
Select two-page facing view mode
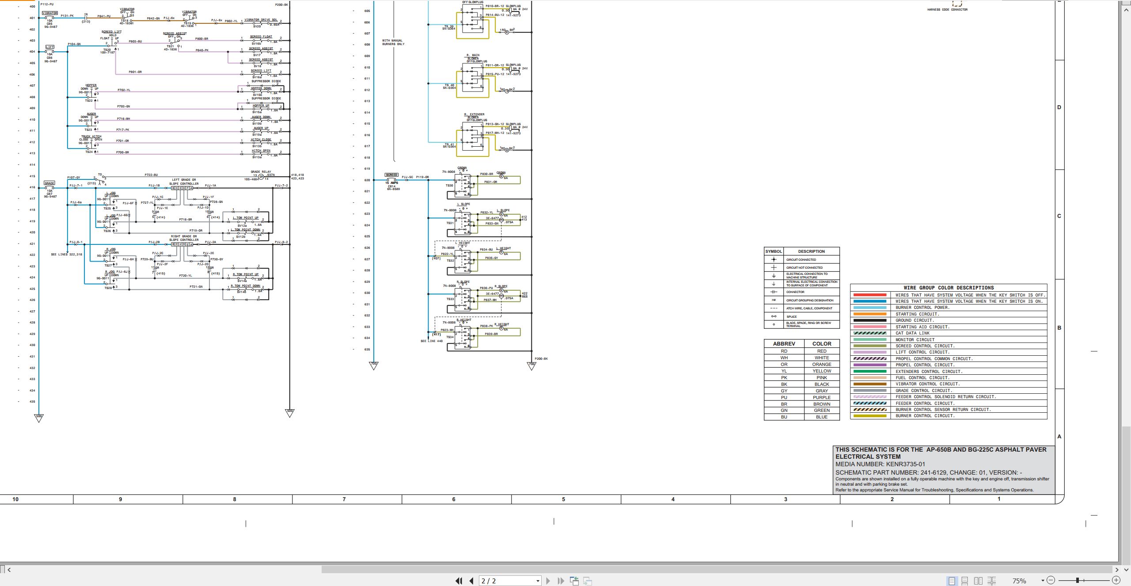coord(979,581)
